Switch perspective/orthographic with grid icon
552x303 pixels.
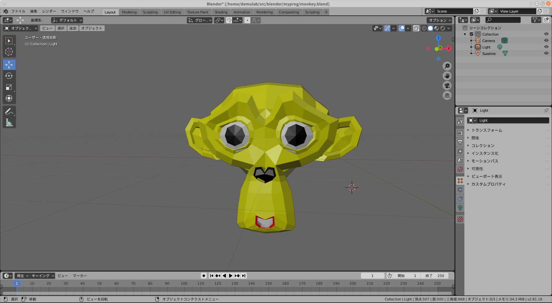pos(447,95)
